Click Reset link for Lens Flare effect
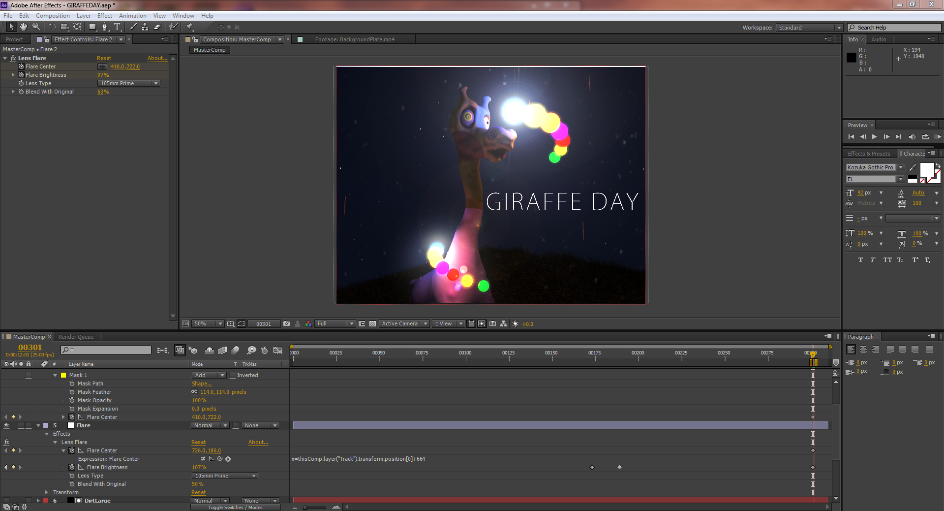The width and height of the screenshot is (944, 511). coord(104,58)
